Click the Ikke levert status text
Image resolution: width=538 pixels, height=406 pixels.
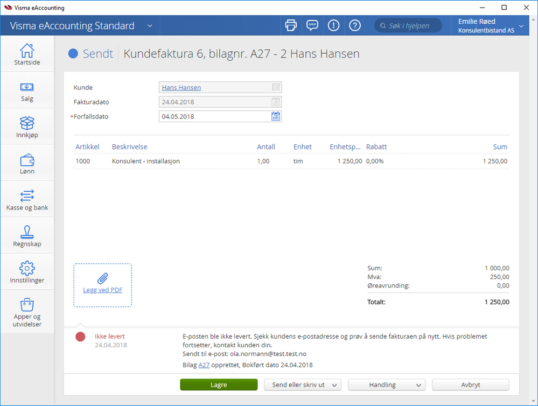click(x=109, y=337)
